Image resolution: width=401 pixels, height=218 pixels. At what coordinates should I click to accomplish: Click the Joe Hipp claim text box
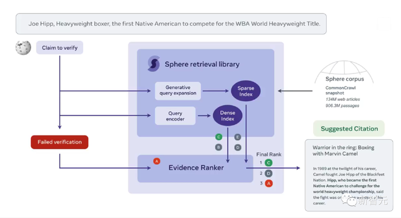pos(171,24)
